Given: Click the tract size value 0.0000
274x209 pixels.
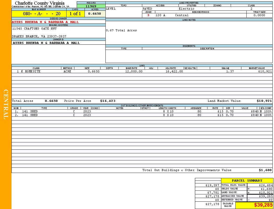Looking at the screenshot, I should [x=259, y=15].
